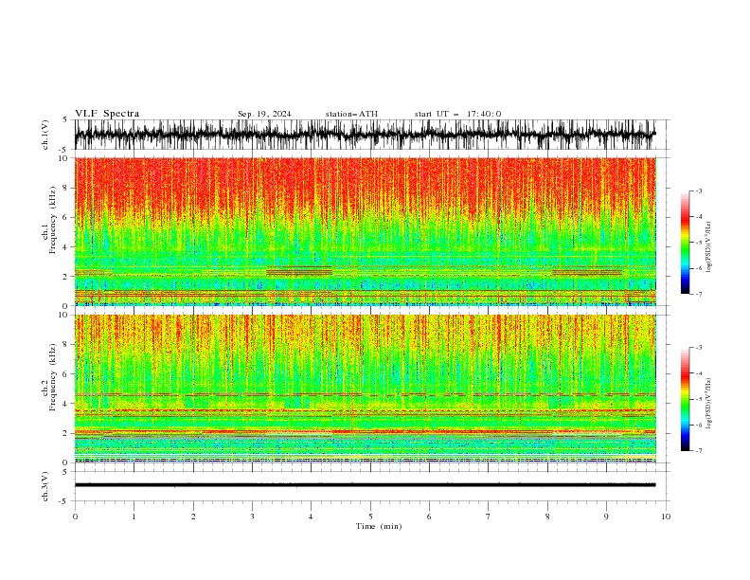750x580 pixels.
Task: Click the time axis tick labeled 10
Action: pos(666,517)
